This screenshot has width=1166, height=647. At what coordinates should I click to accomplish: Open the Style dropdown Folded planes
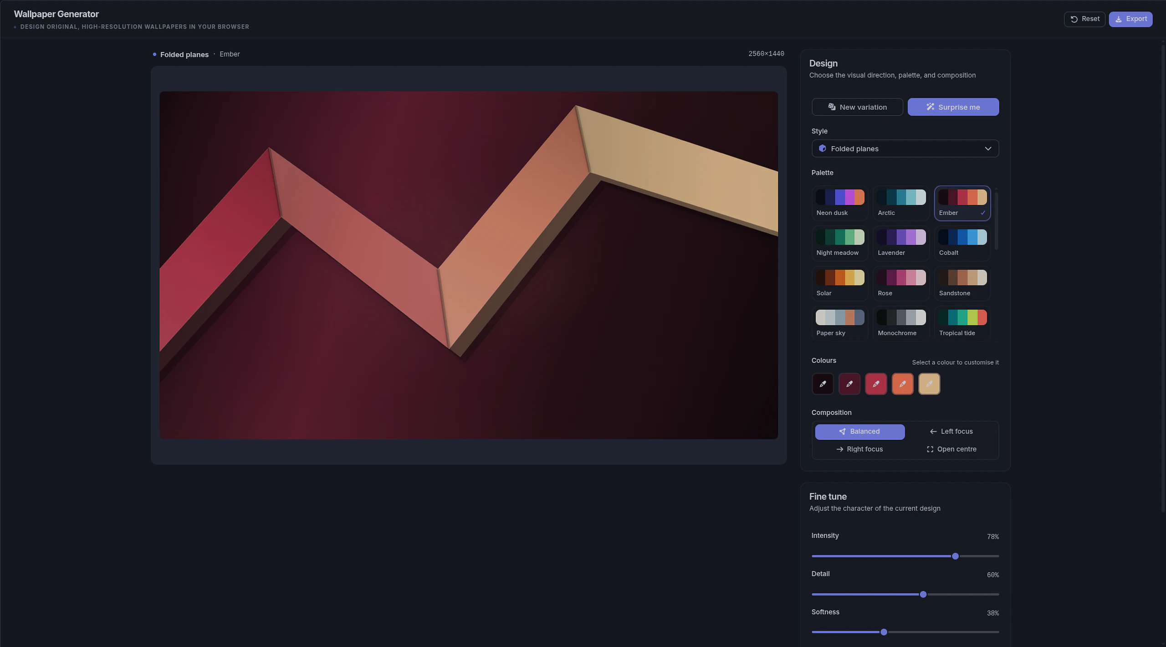pos(905,148)
